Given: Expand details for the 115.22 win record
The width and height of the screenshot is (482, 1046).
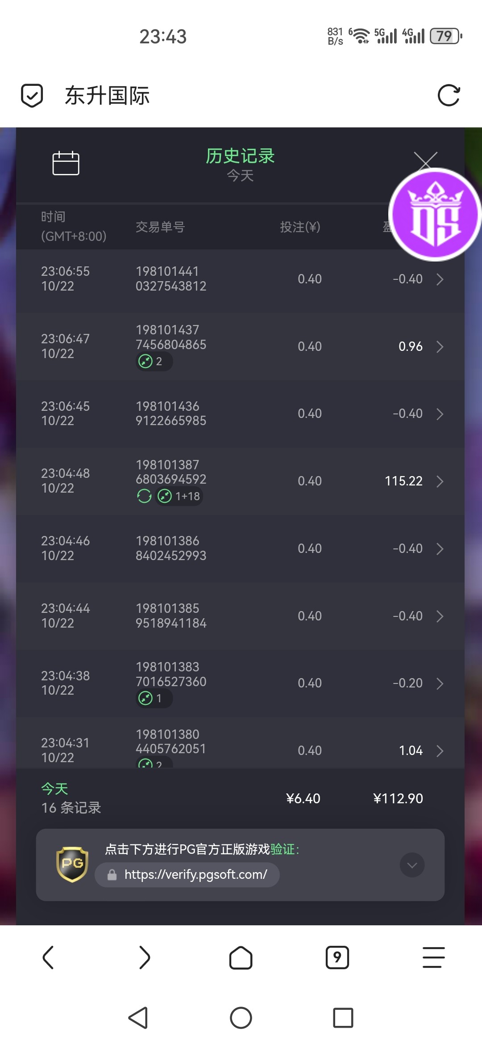Looking at the screenshot, I should coord(440,481).
